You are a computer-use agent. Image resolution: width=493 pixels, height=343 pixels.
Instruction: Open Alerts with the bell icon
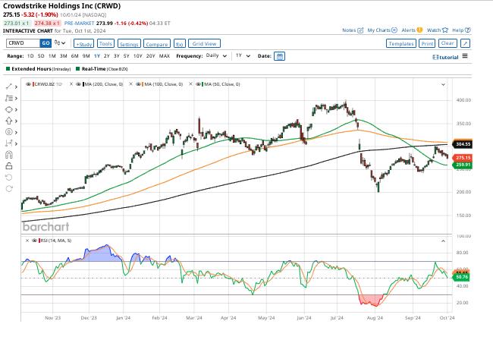click(x=412, y=30)
